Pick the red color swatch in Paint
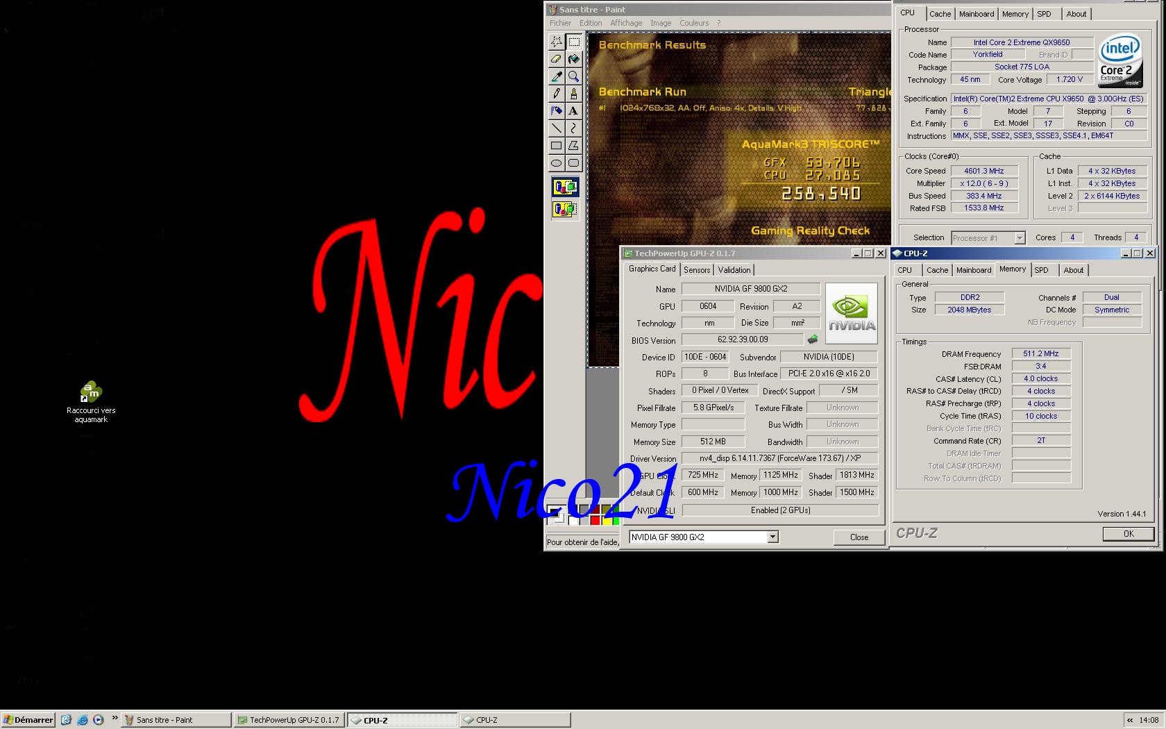1166x729 pixels. [x=595, y=520]
